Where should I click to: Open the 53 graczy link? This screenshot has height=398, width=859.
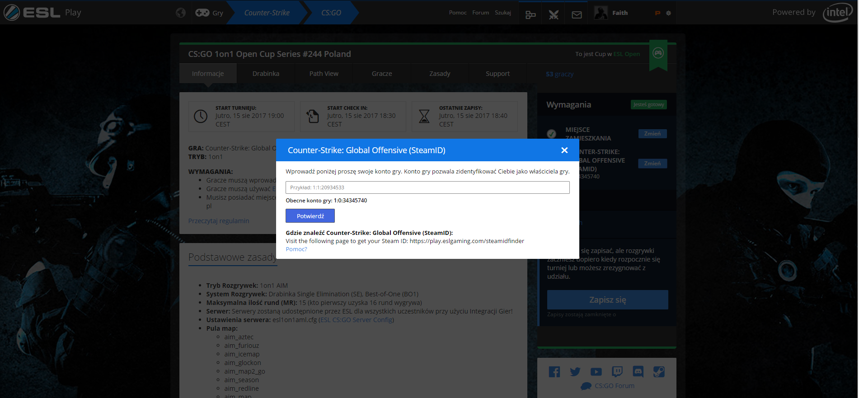pos(559,74)
